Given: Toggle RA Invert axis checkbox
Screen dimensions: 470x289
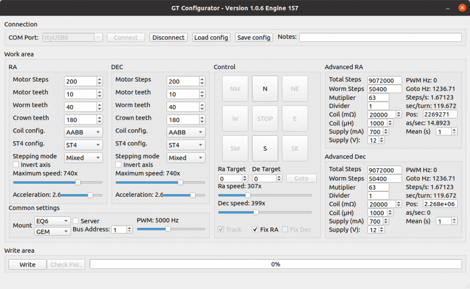Looking at the screenshot, I should pyautogui.click(x=16, y=164).
